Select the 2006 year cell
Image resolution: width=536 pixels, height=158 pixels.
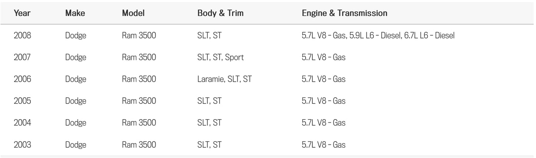pyautogui.click(x=22, y=79)
